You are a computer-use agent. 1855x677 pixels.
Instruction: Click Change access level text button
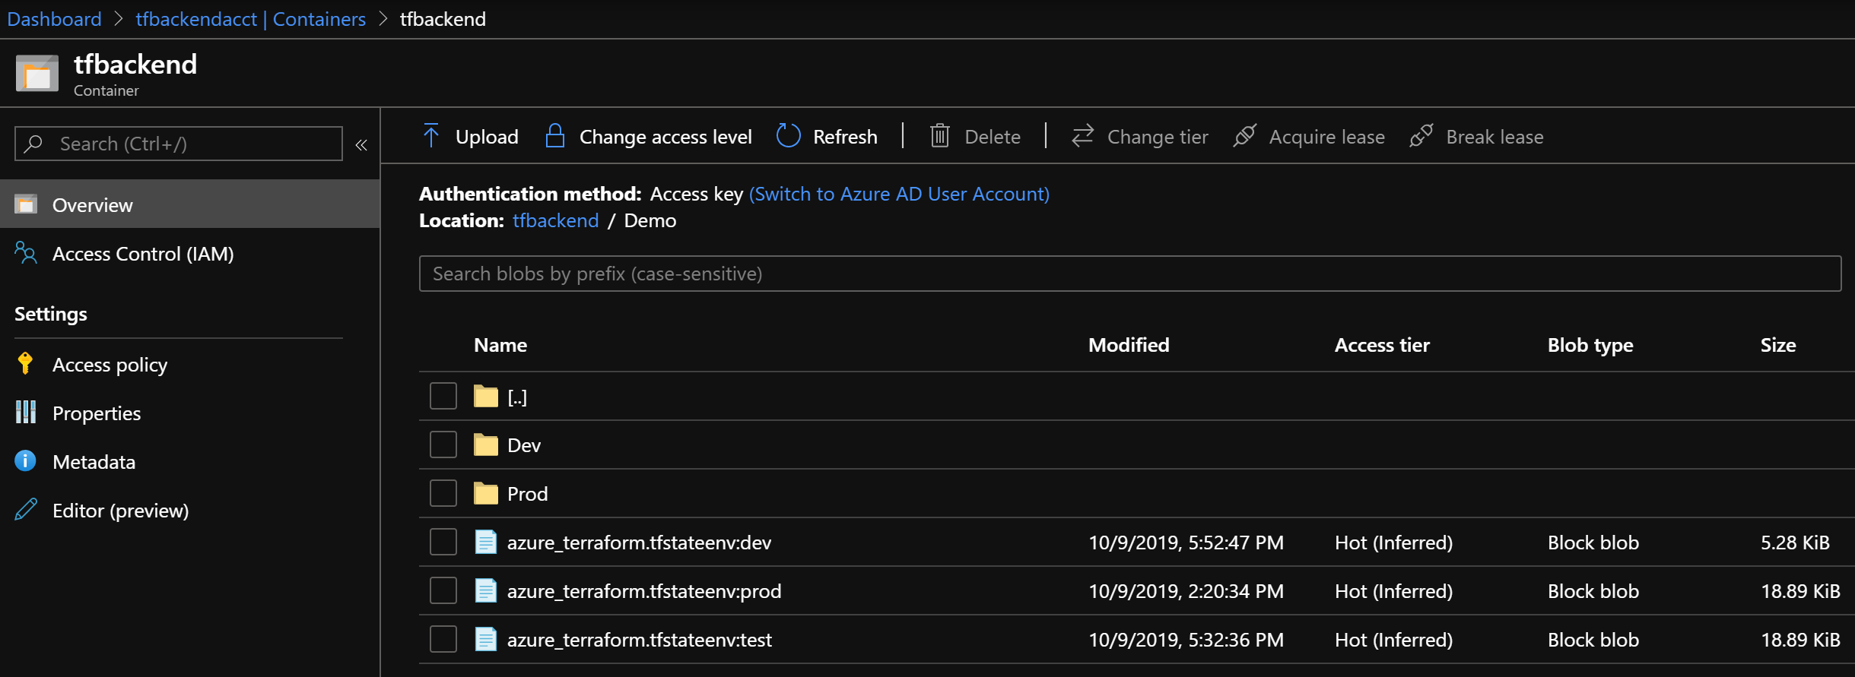(665, 137)
